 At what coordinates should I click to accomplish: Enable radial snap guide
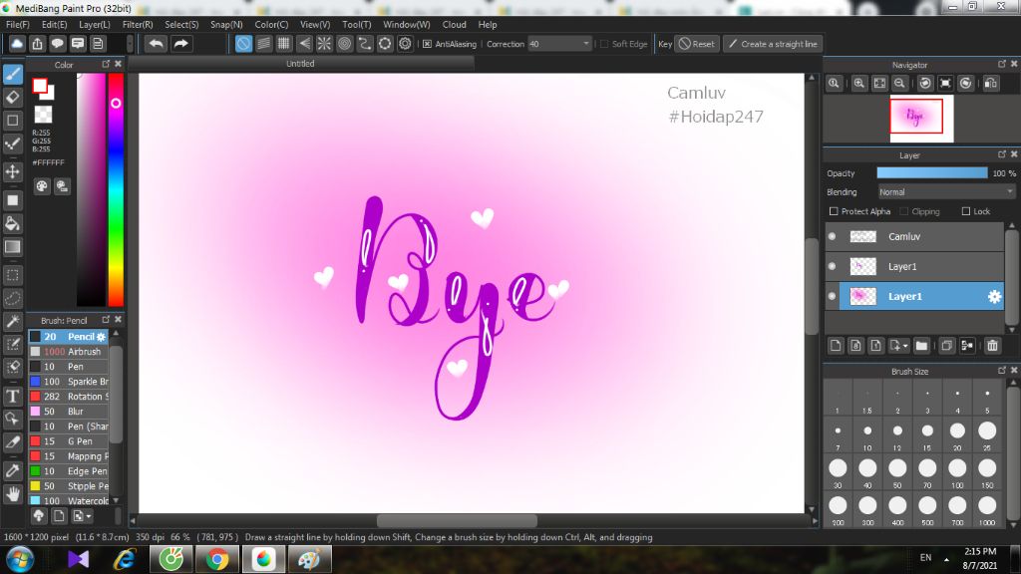[324, 44]
